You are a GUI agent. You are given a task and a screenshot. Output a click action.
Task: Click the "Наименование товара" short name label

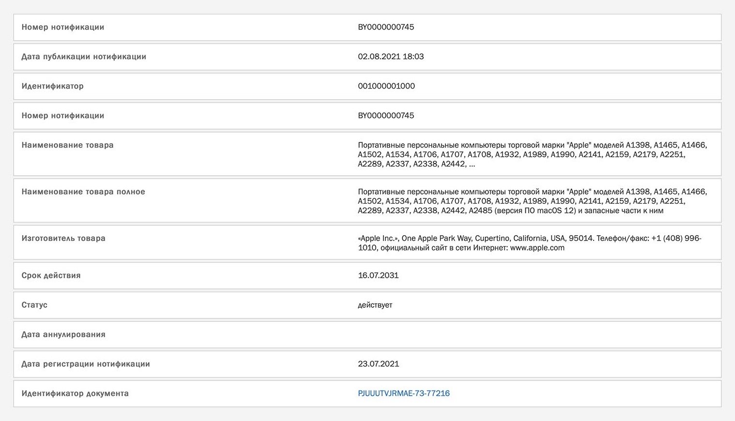click(x=67, y=145)
